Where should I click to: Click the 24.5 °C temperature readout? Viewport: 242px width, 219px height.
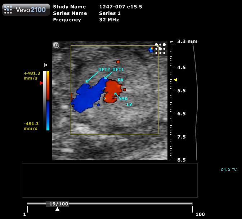229,169
